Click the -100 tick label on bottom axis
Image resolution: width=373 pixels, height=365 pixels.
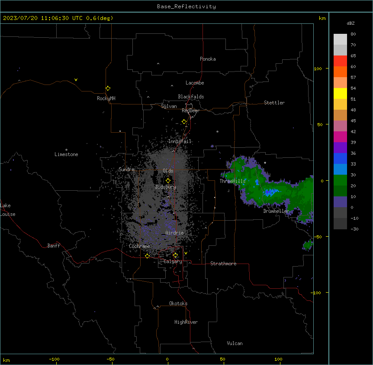tap(54, 359)
